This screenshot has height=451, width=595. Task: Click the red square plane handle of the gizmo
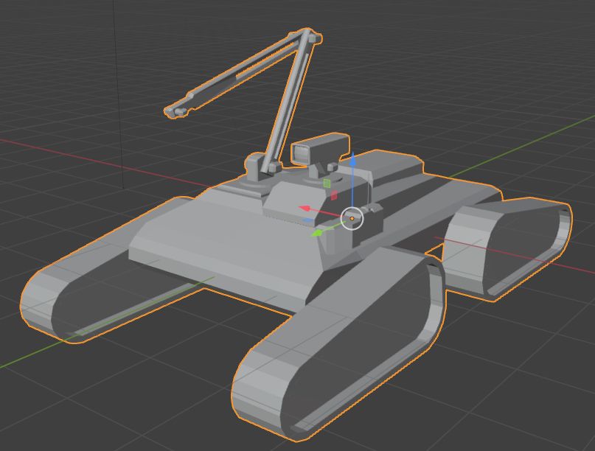[334, 195]
